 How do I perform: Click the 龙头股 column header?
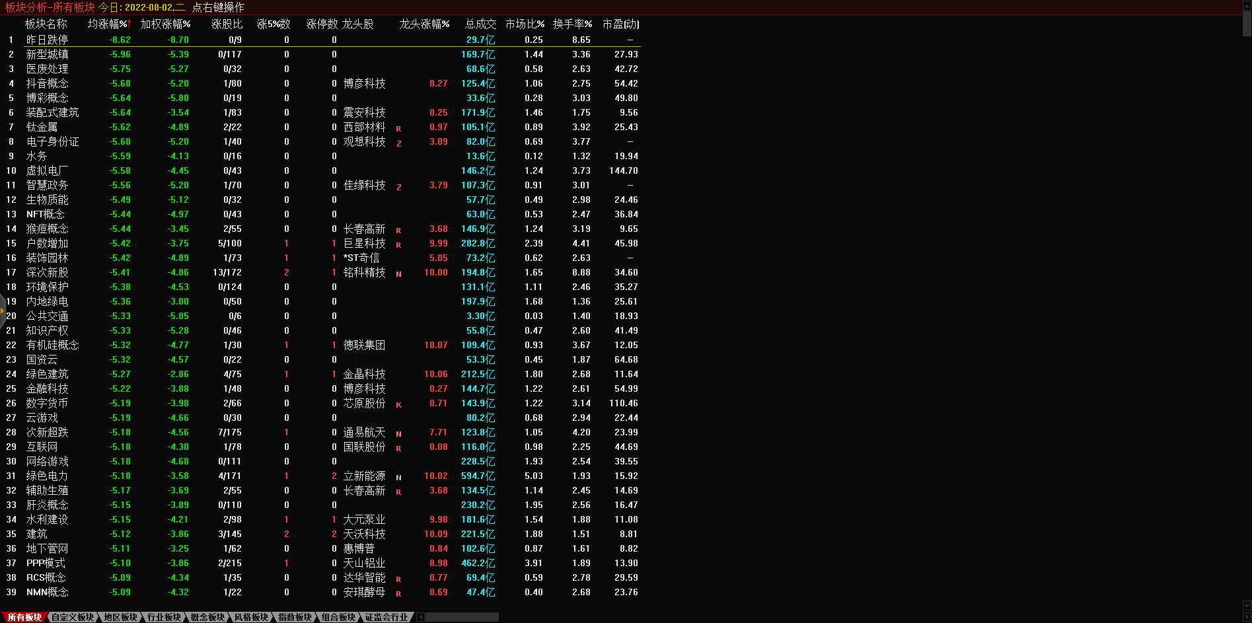click(358, 24)
